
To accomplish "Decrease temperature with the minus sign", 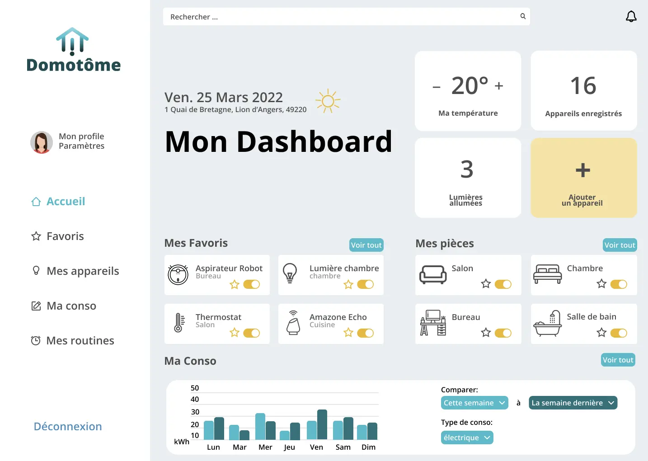I will pos(437,87).
